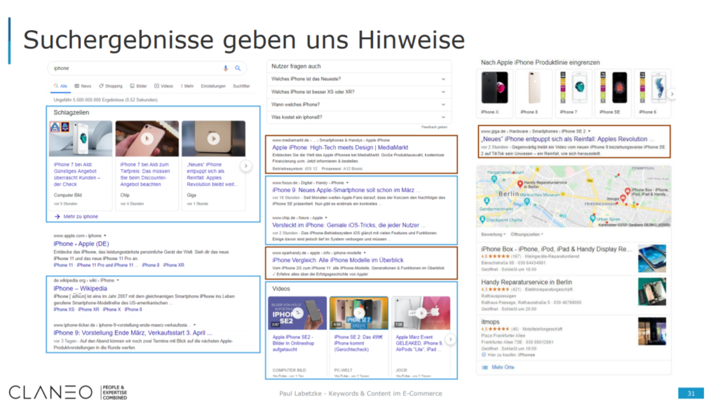This screenshot has height=403, width=718.
Task: Open Apple iPhone High-Tech meets Design MediaMarkt
Action: pos(340,147)
